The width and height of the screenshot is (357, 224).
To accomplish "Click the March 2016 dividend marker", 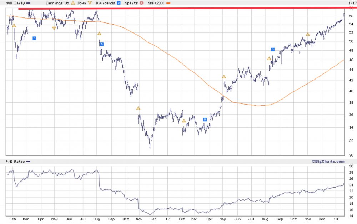I will (x=34, y=38).
